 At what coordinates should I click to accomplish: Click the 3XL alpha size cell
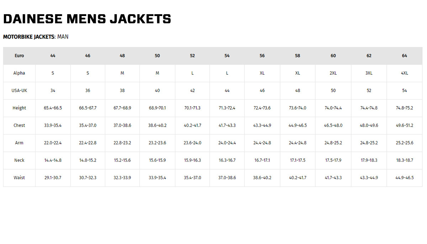[369, 73]
